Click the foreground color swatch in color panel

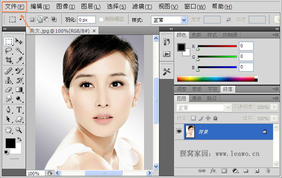click(181, 47)
